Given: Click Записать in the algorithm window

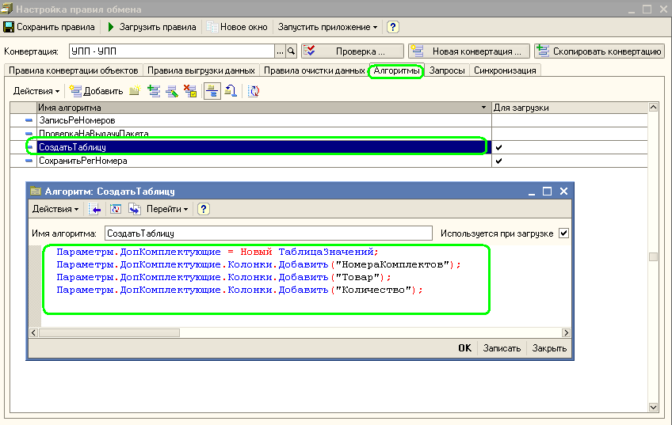Looking at the screenshot, I should [x=502, y=348].
